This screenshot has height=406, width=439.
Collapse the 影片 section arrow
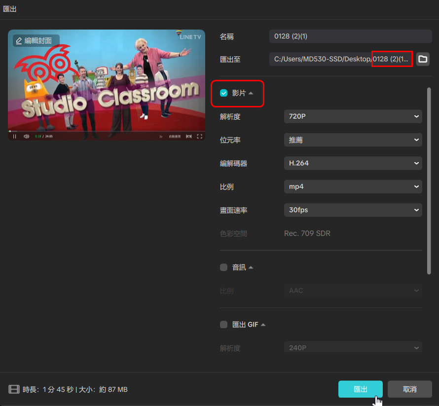(x=251, y=93)
